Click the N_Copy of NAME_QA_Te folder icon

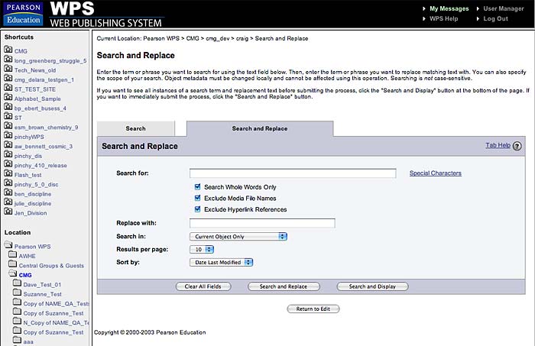coord(17,322)
